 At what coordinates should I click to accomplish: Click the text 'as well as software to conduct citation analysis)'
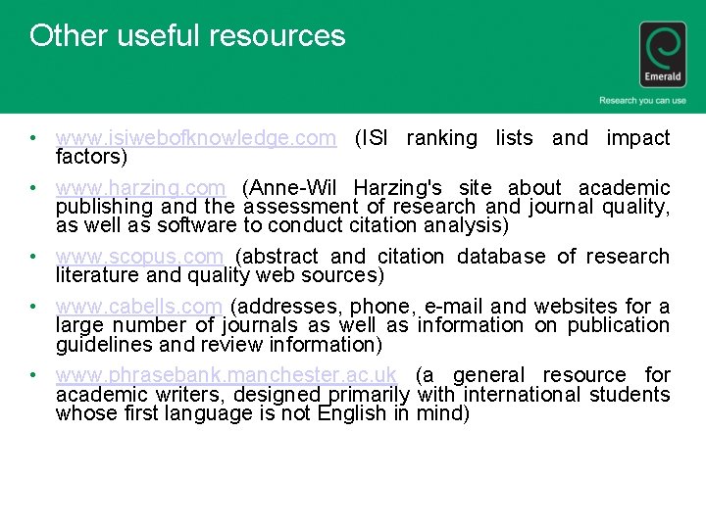pos(282,225)
